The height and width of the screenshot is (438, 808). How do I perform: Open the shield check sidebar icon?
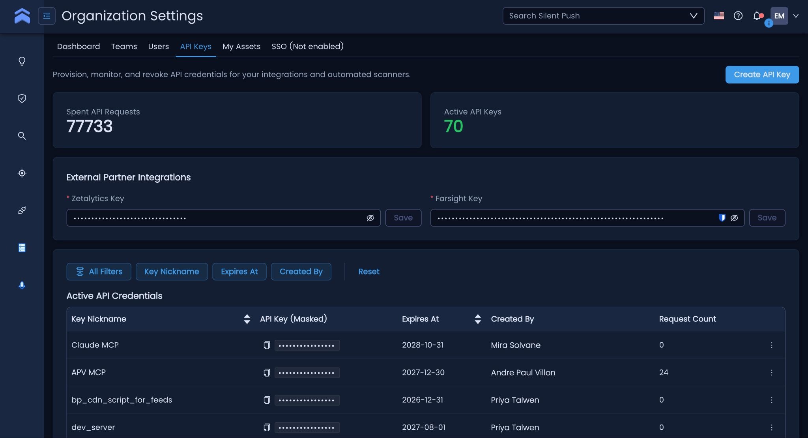coord(22,98)
